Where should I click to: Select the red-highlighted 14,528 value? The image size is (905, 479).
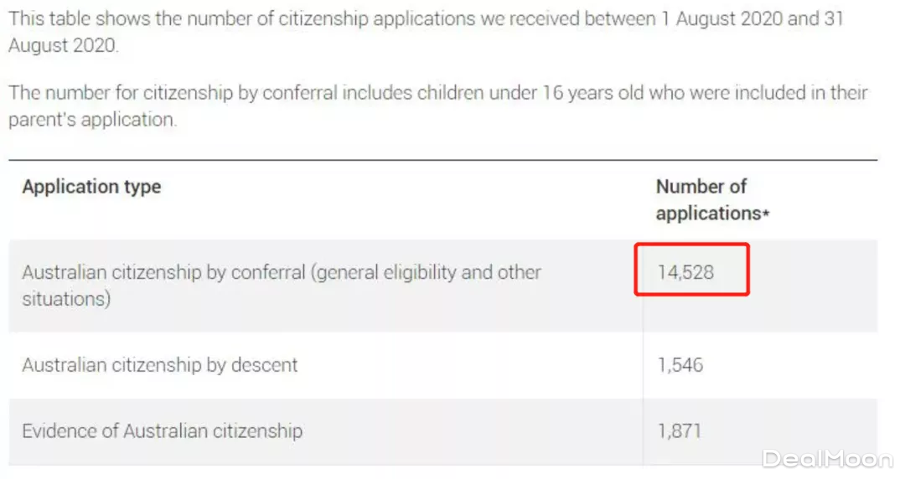(685, 273)
